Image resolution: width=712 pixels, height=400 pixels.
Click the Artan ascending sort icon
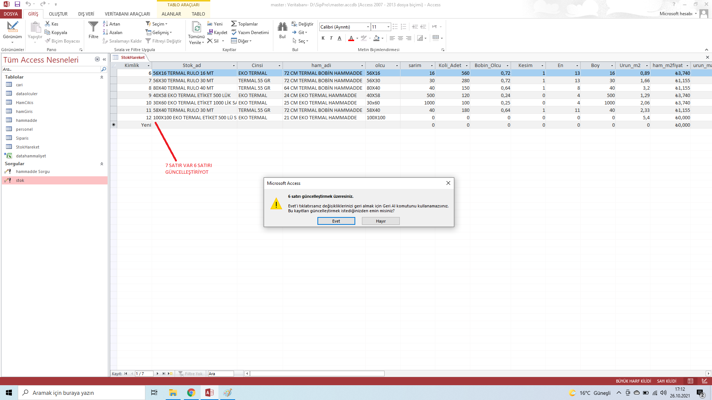(105, 24)
